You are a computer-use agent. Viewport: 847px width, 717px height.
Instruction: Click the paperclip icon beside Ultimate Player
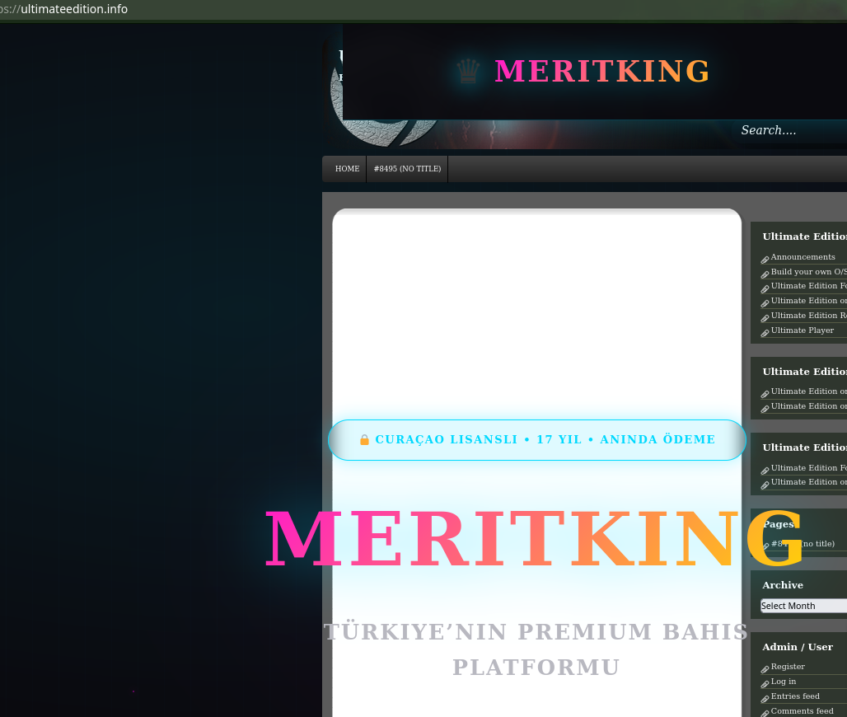click(765, 332)
